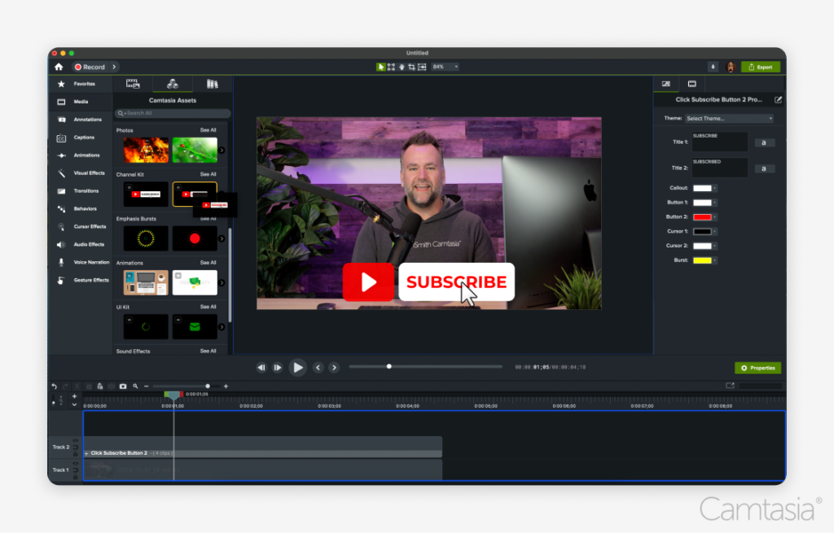
Task: Toggle Track 2 visibility eye
Action: 76,440
